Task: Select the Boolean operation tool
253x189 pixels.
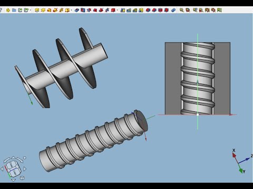Action: pyautogui.click(x=173, y=10)
